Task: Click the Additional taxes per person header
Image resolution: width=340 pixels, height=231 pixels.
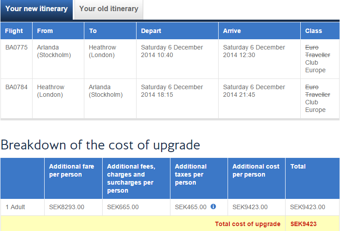Action: coord(191,174)
